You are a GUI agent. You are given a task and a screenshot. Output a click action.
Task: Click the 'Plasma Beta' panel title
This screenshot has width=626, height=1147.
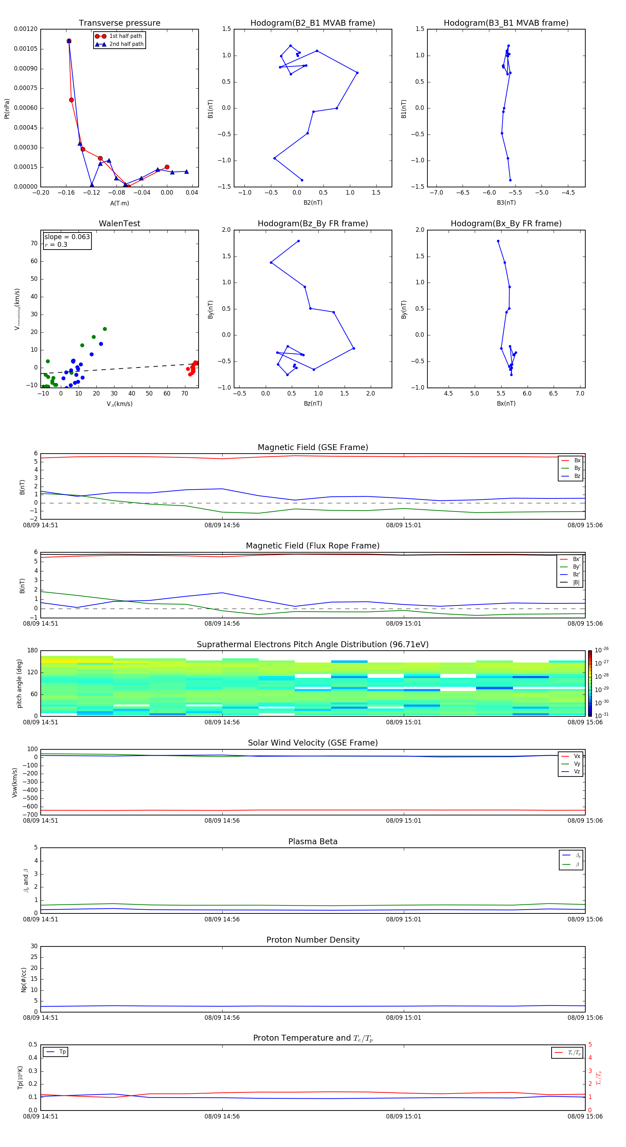click(x=313, y=841)
